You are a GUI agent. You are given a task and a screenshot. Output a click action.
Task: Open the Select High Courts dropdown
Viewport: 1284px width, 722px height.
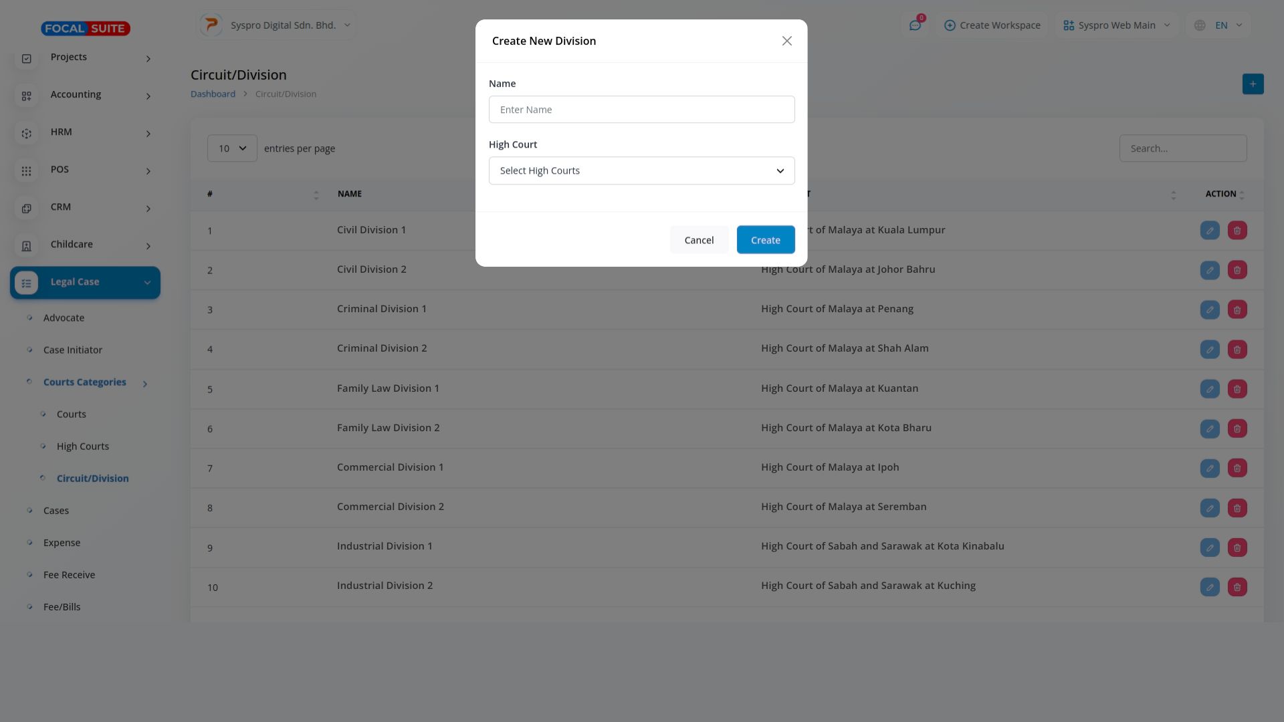[641, 170]
